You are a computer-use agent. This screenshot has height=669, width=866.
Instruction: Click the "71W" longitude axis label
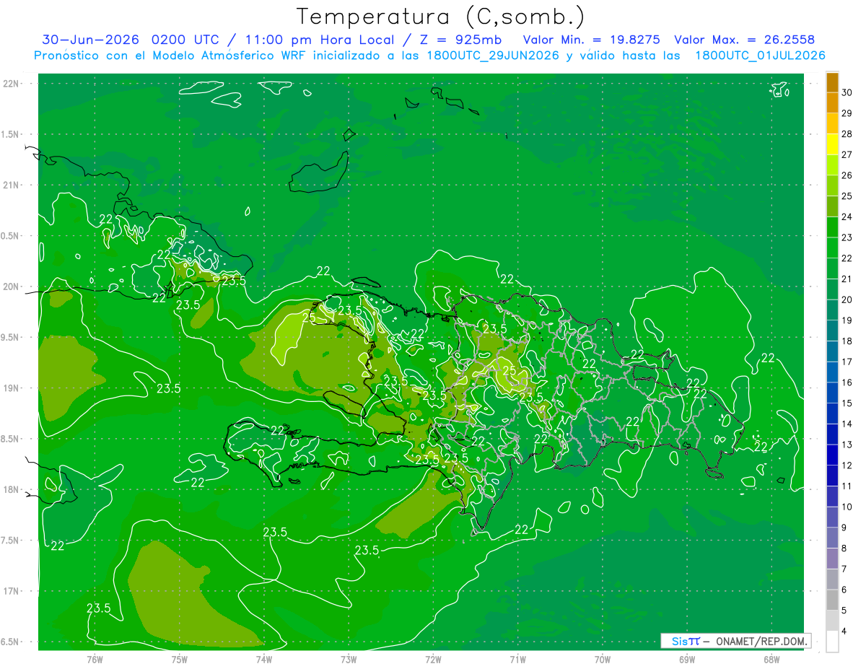pyautogui.click(x=517, y=659)
